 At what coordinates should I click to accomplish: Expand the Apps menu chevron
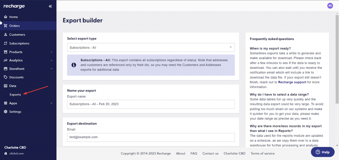coord(51,103)
